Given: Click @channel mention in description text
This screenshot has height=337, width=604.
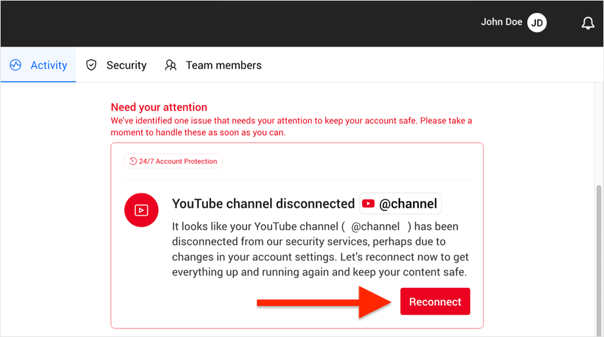Looking at the screenshot, I should [x=375, y=226].
